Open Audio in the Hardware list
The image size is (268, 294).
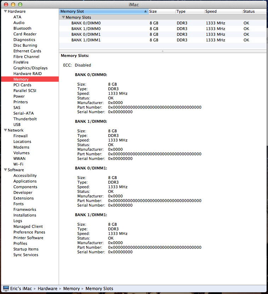[x=19, y=23]
